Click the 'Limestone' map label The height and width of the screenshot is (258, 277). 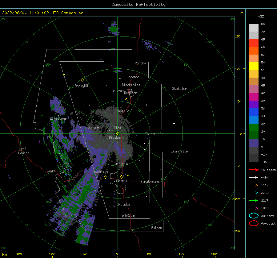pyautogui.click(x=58, y=118)
